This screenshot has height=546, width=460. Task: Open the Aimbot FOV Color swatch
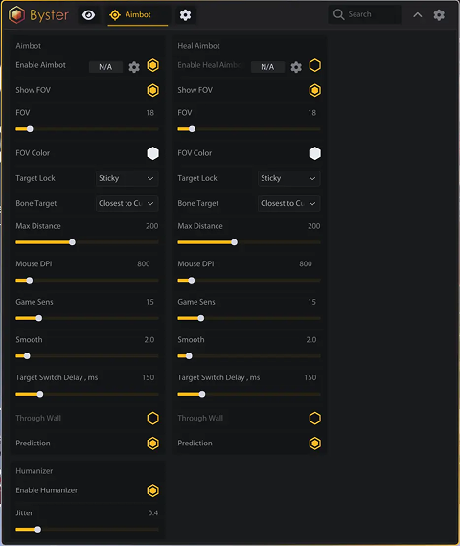(x=153, y=153)
